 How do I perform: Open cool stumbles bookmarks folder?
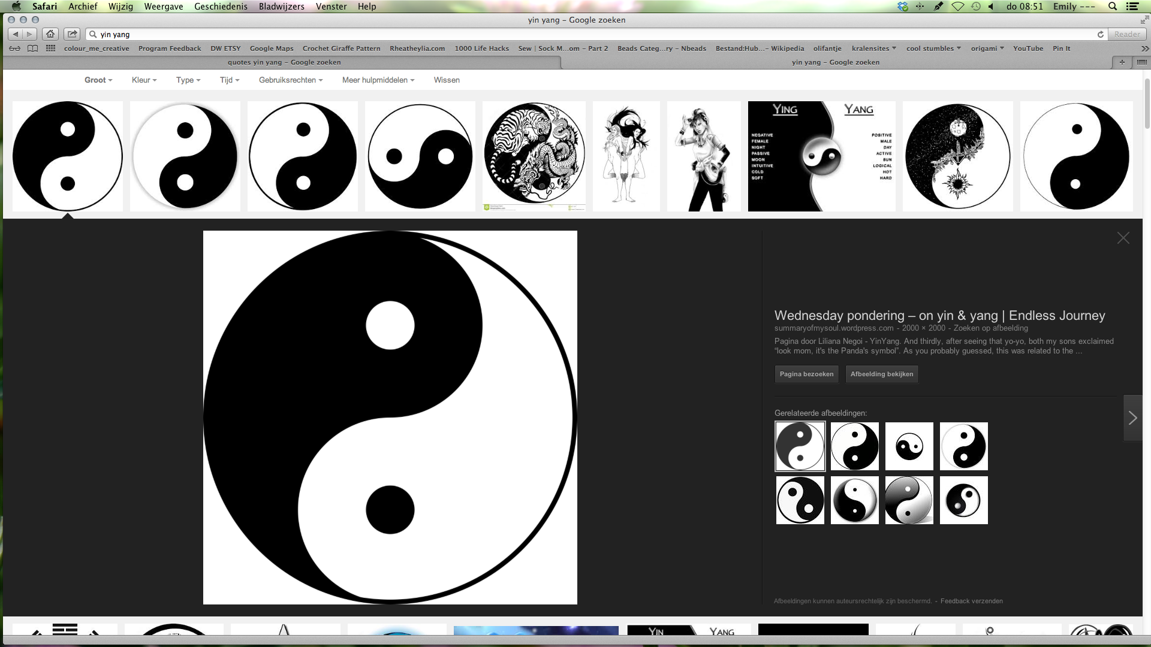pos(933,49)
